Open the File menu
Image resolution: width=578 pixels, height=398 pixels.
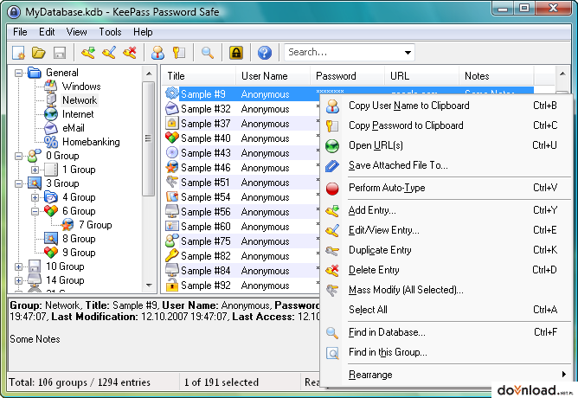click(20, 32)
